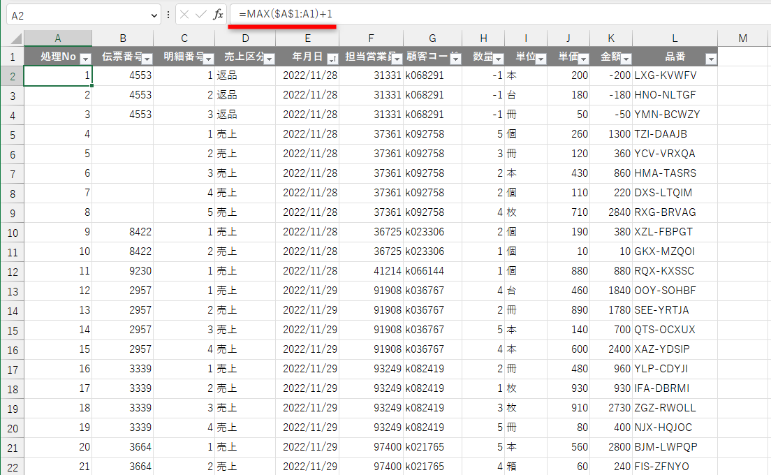The image size is (771, 475).
Task: Open filter dropdown for 売上区分 column
Action: pyautogui.click(x=270, y=59)
